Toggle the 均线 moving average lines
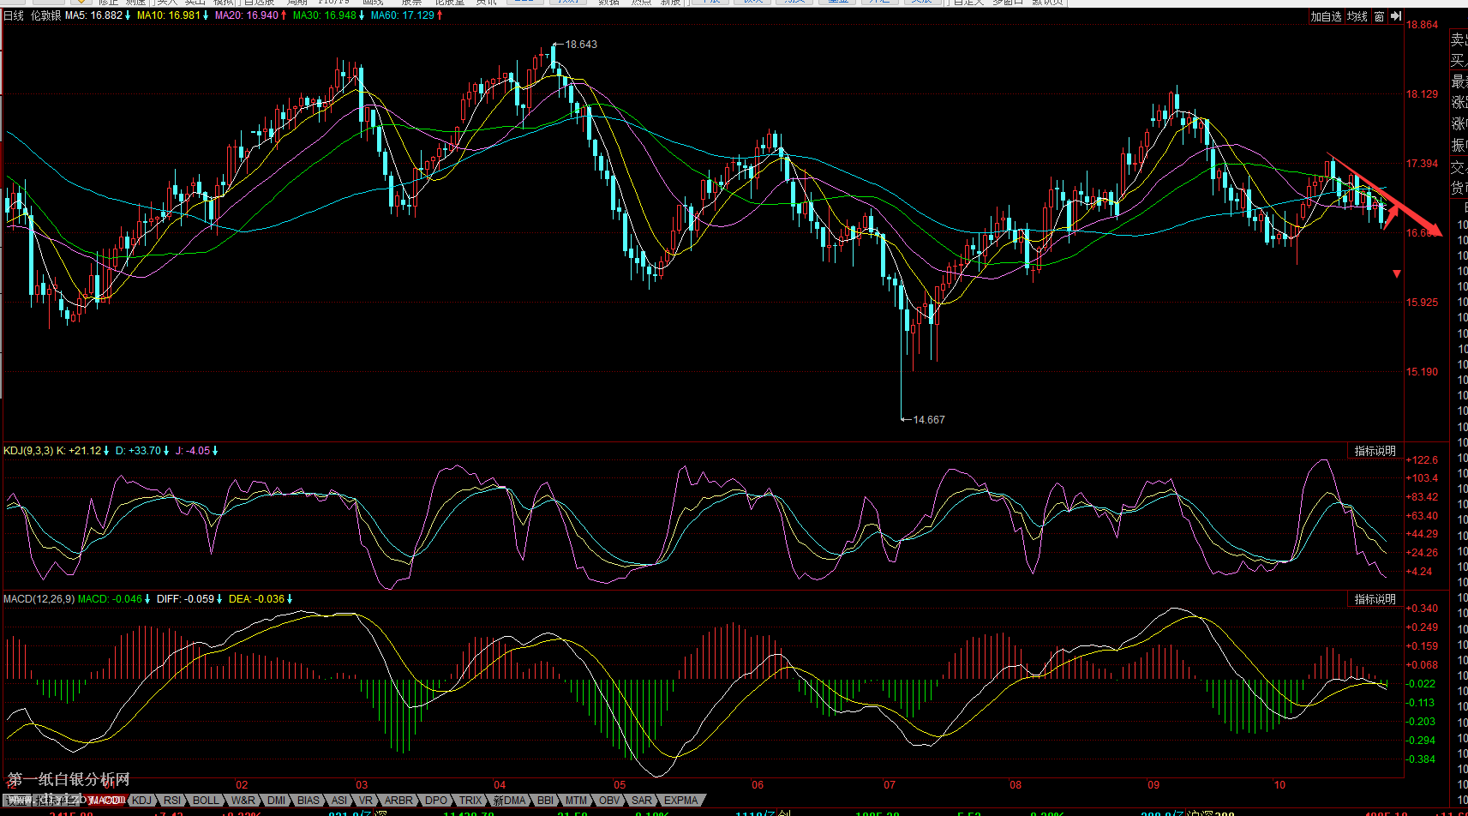1468x816 pixels. [x=1357, y=16]
